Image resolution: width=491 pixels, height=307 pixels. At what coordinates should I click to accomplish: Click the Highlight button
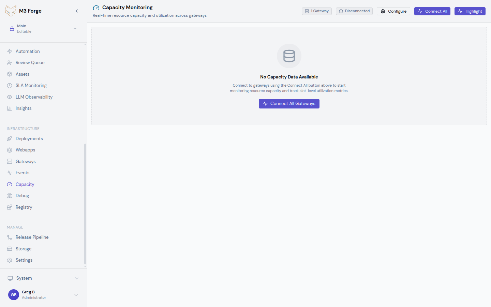[x=470, y=11]
